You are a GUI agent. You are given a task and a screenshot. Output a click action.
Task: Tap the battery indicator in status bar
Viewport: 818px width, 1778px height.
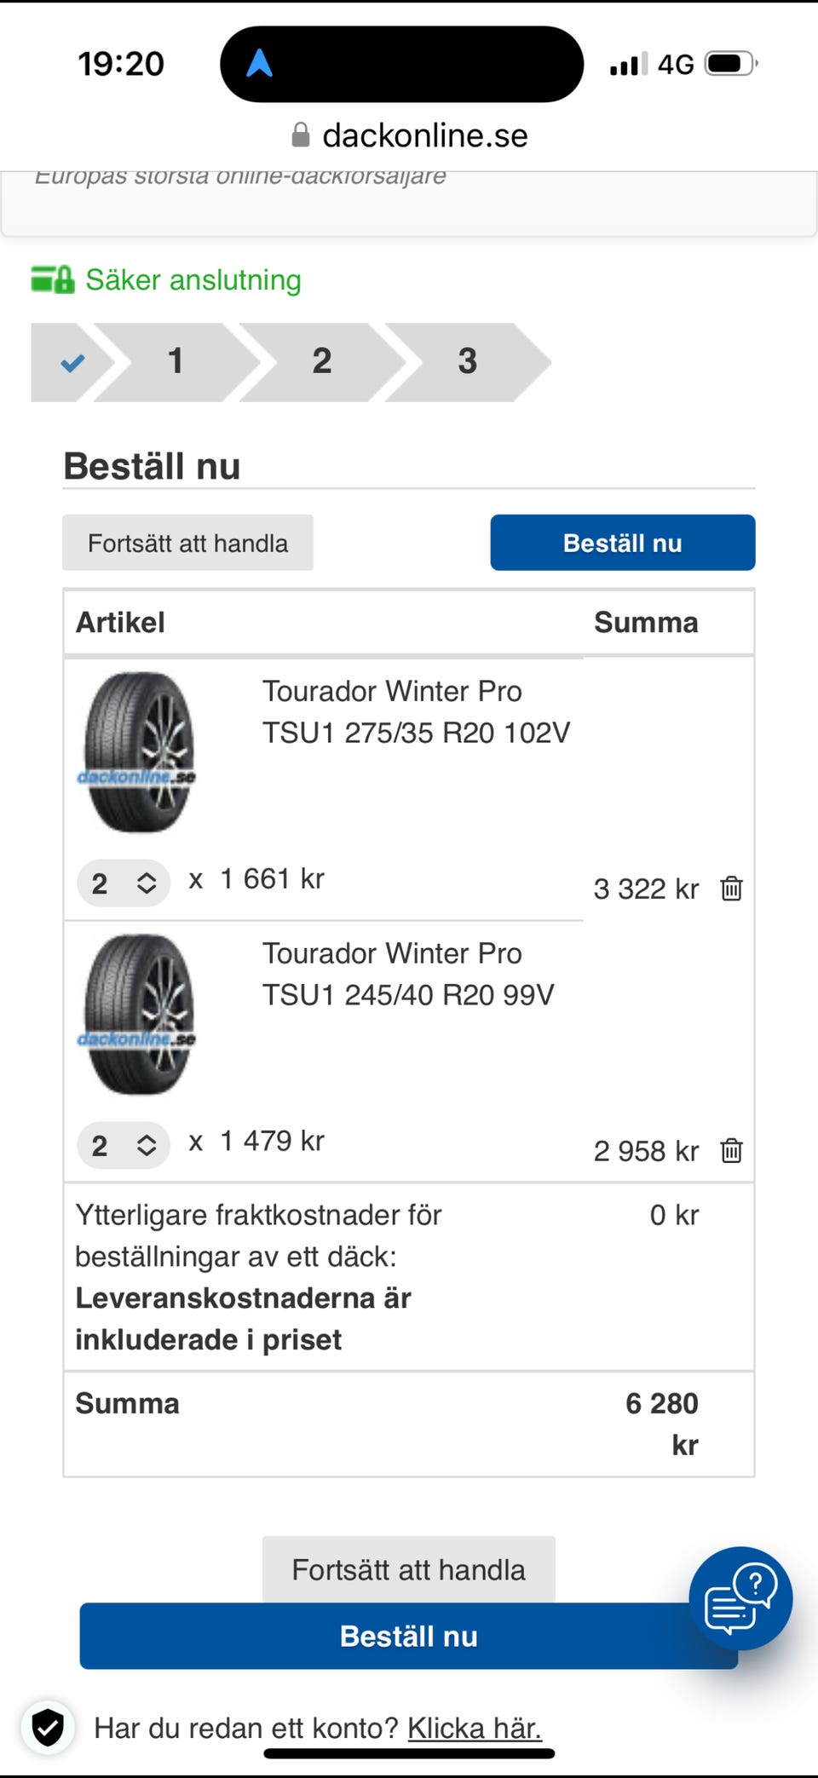tap(731, 64)
